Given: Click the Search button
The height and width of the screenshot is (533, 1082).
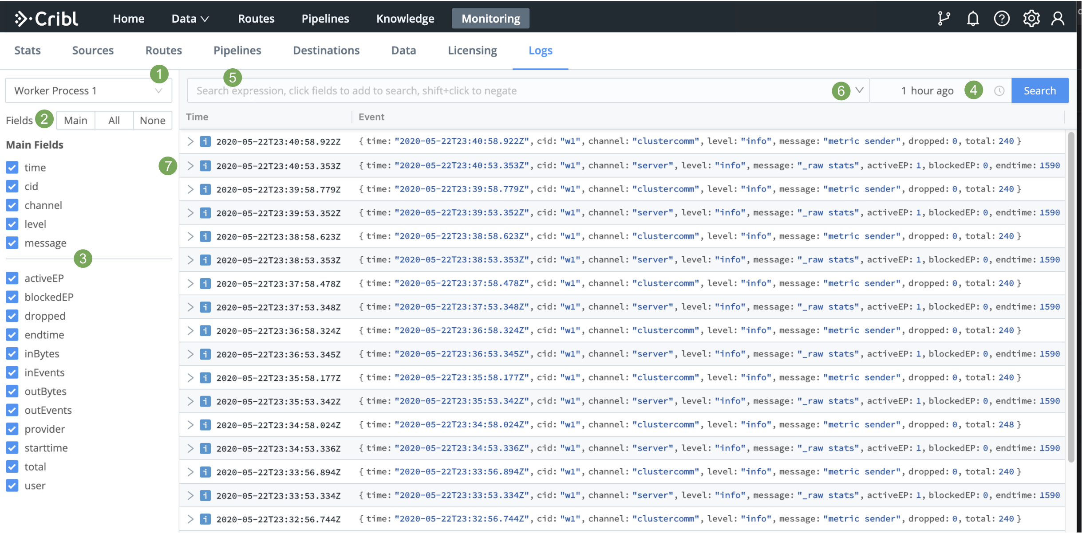Looking at the screenshot, I should point(1040,90).
